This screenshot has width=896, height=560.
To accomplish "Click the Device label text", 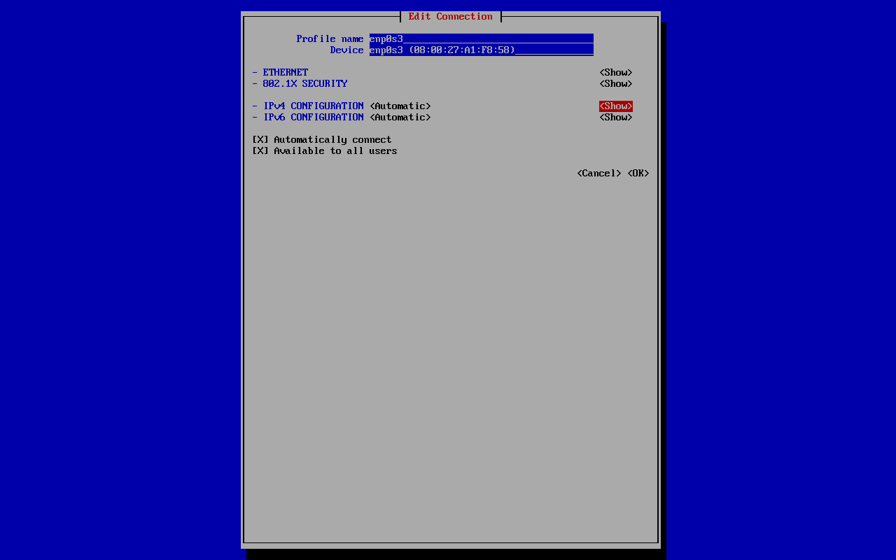I will pos(346,50).
